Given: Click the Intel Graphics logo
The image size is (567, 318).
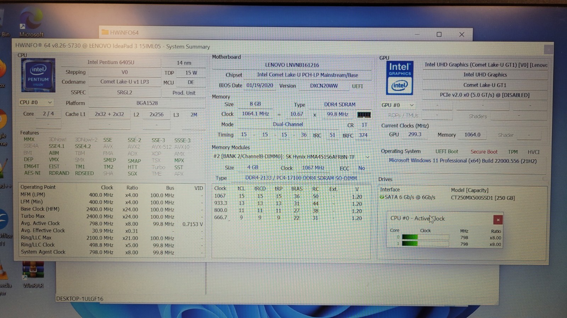Looking at the screenshot, I should point(400,78).
